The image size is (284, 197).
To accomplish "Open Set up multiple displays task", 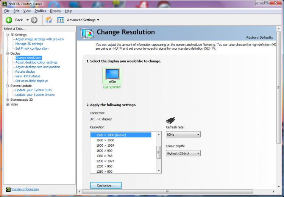I will point(31,81).
